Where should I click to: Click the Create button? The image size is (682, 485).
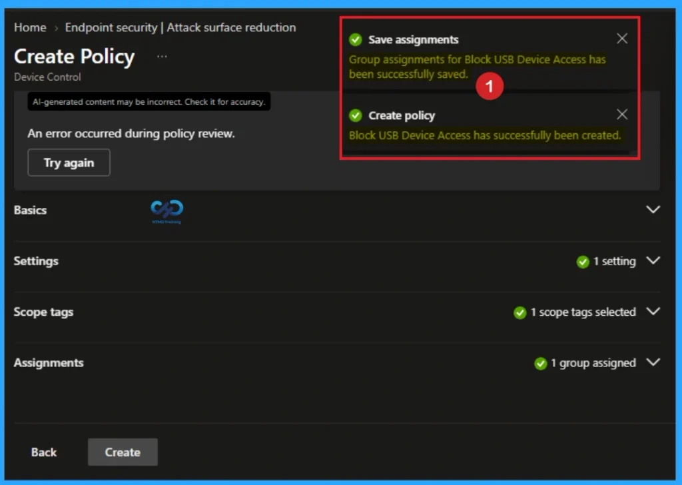click(123, 452)
